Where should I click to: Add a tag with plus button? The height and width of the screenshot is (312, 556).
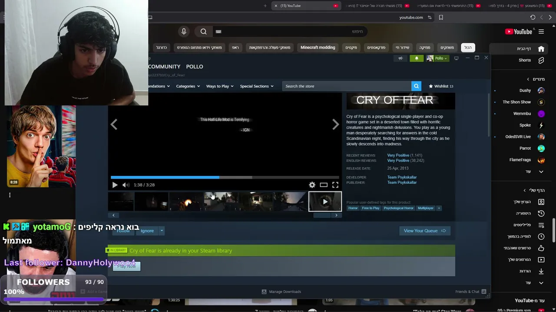point(439,208)
